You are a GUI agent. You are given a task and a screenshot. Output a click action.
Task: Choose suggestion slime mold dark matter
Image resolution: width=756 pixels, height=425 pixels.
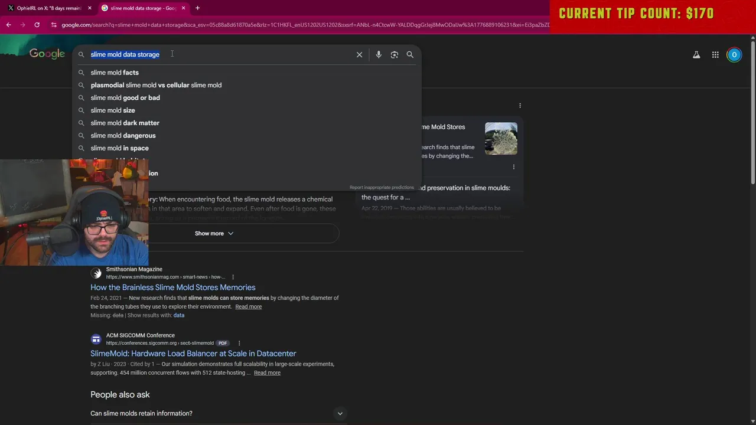coord(247,123)
